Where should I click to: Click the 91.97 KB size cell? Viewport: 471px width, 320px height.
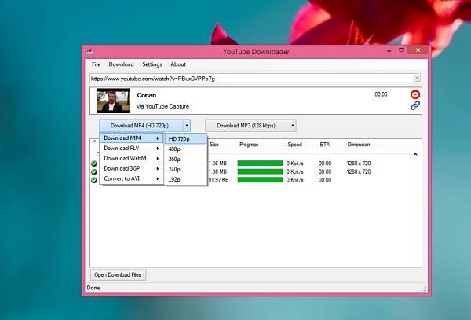point(218,180)
